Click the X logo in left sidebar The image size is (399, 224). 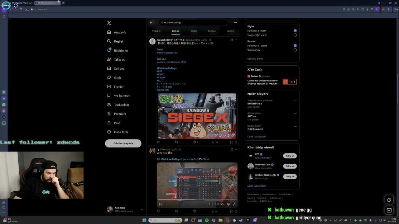(x=109, y=23)
